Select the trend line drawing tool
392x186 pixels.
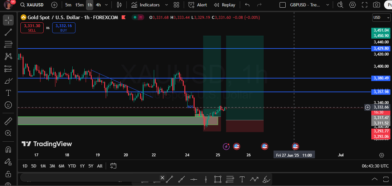(x=8, y=32)
